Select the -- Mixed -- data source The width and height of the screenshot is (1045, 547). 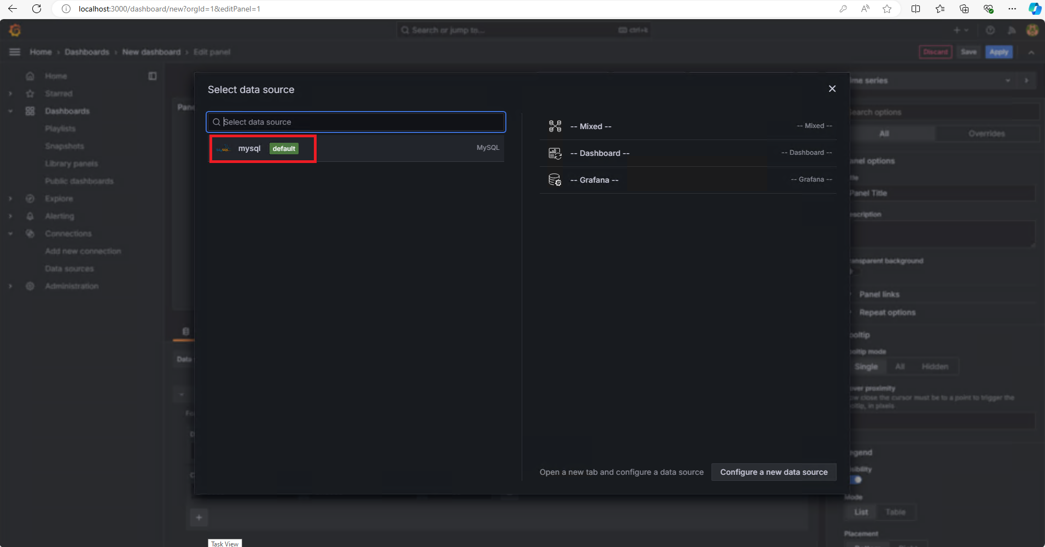click(688, 126)
